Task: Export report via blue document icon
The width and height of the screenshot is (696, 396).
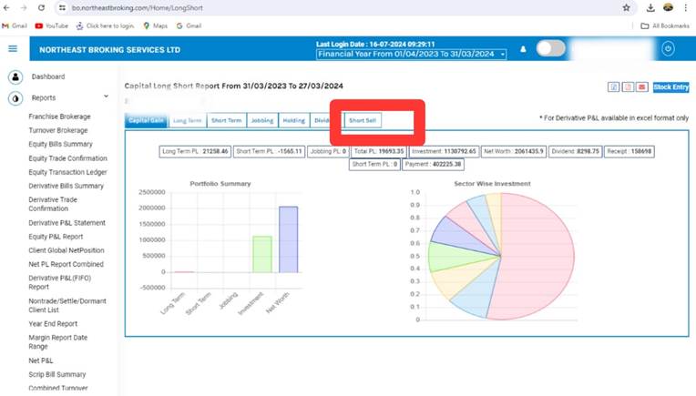Action: click(x=613, y=86)
